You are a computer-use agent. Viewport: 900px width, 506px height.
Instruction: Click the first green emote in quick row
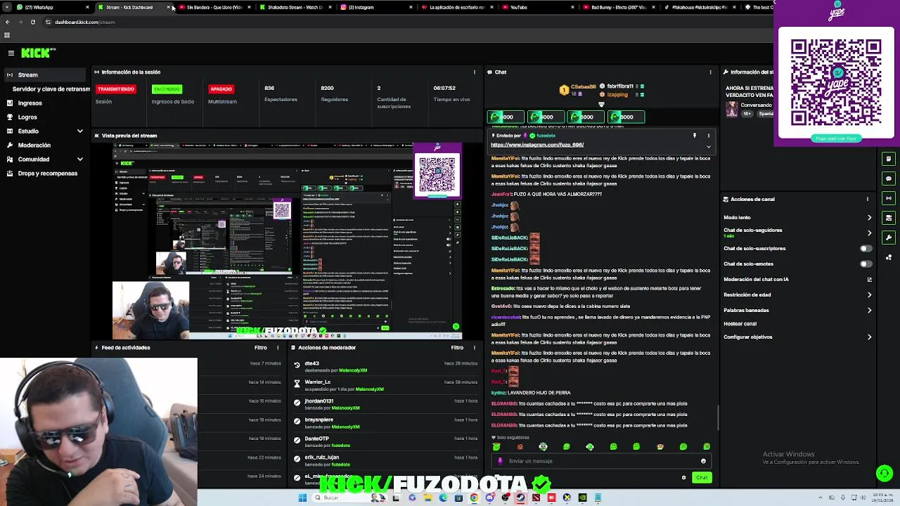point(496,446)
